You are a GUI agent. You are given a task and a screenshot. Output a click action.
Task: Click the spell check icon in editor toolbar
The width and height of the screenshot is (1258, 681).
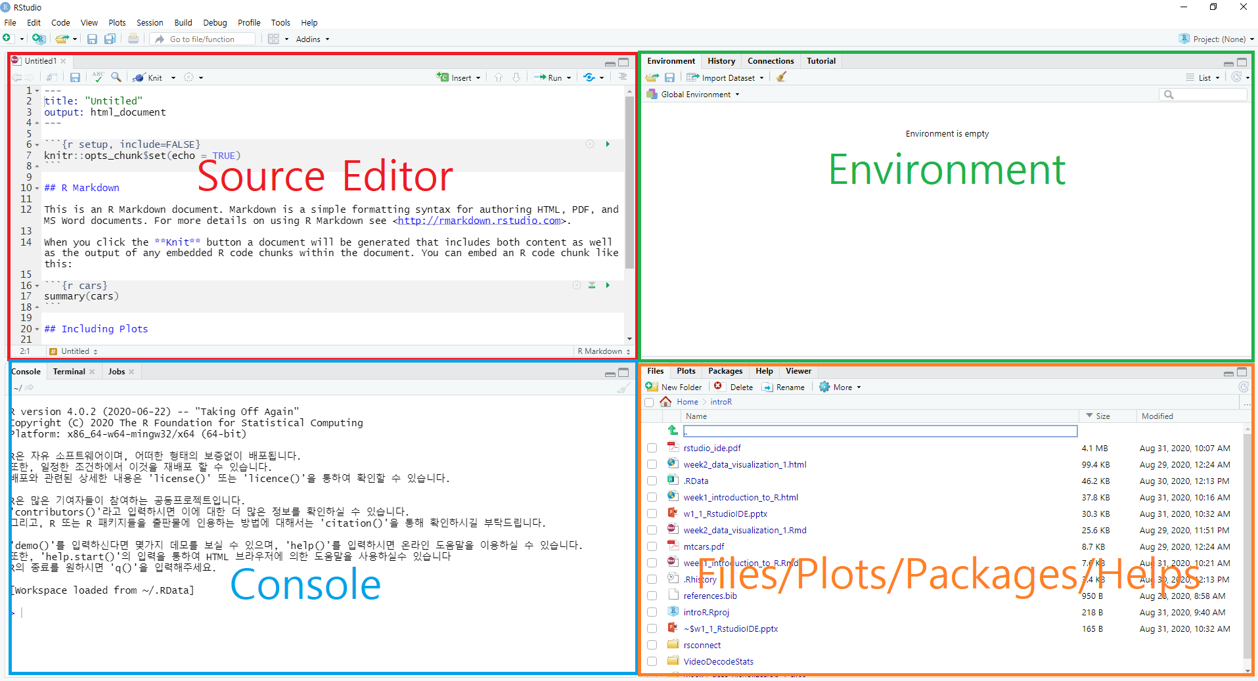tap(98, 77)
